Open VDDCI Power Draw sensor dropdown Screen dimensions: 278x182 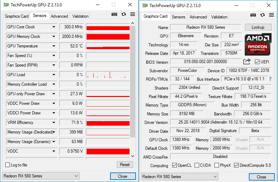(x=54, y=113)
